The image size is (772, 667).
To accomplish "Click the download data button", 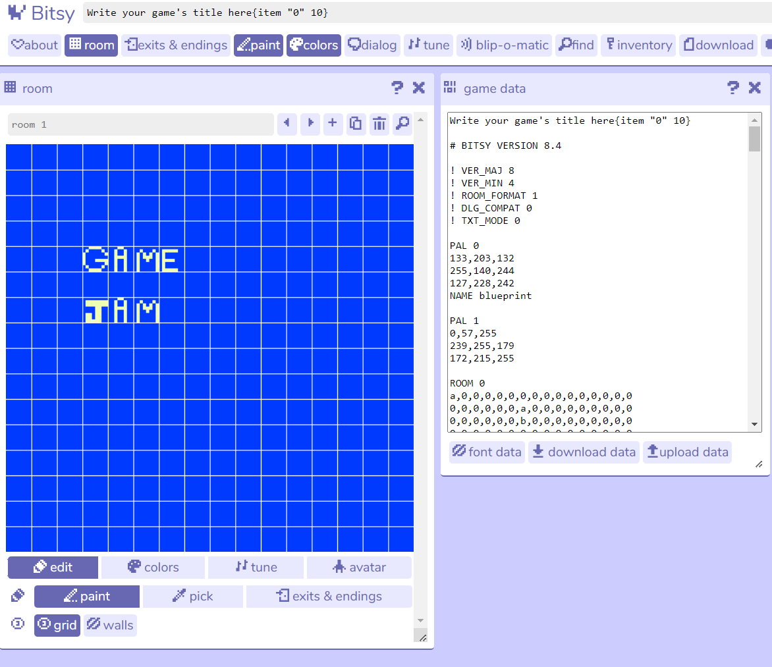I will (x=584, y=452).
